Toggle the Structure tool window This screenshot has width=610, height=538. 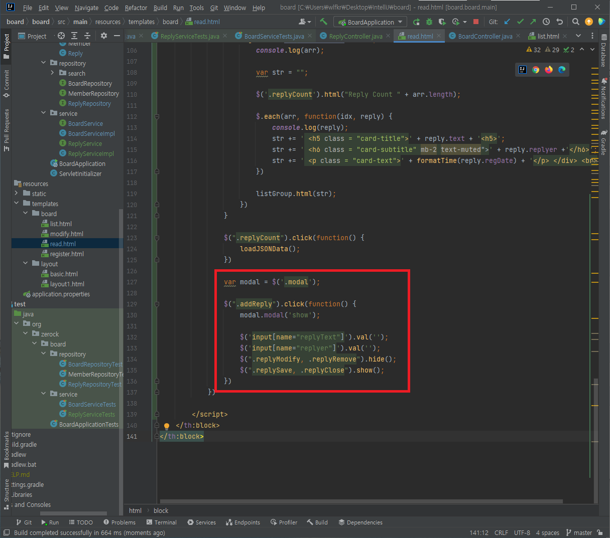point(6,493)
